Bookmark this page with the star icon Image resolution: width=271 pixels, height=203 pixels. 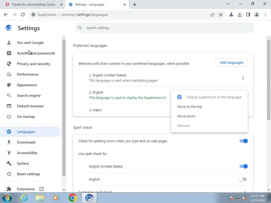pos(221,15)
